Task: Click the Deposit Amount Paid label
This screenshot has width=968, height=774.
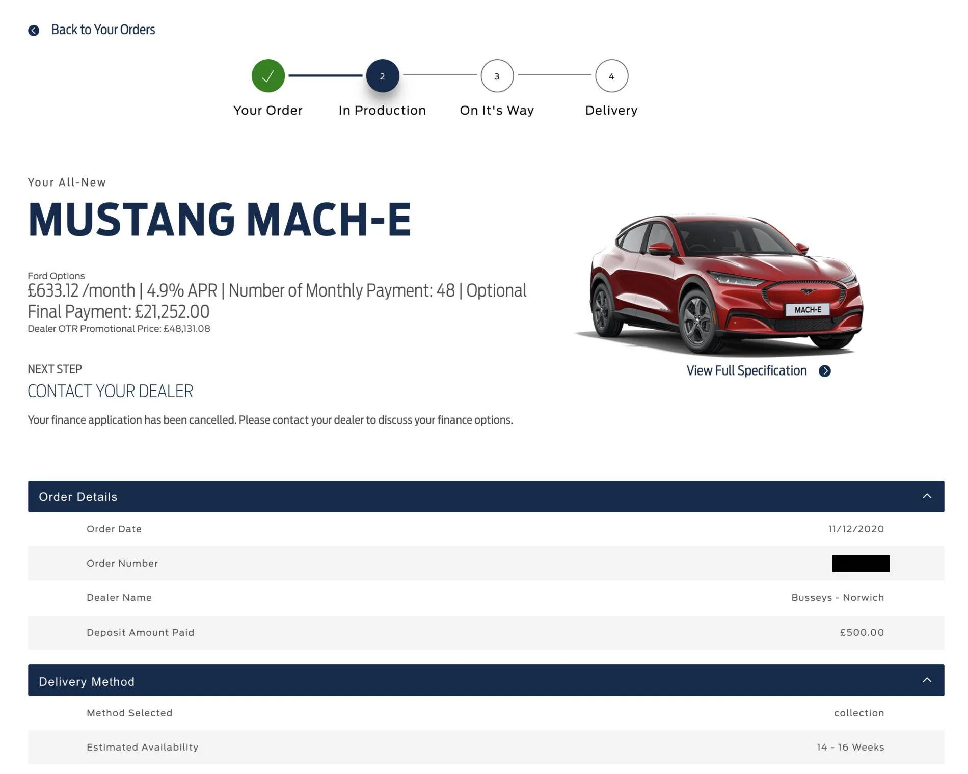Action: point(141,632)
